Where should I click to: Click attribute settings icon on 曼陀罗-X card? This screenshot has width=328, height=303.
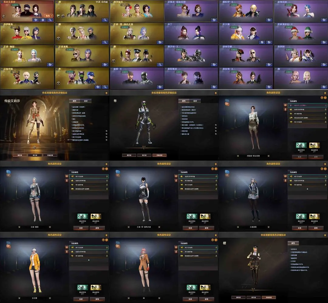pyautogui.click(x=269, y=20)
